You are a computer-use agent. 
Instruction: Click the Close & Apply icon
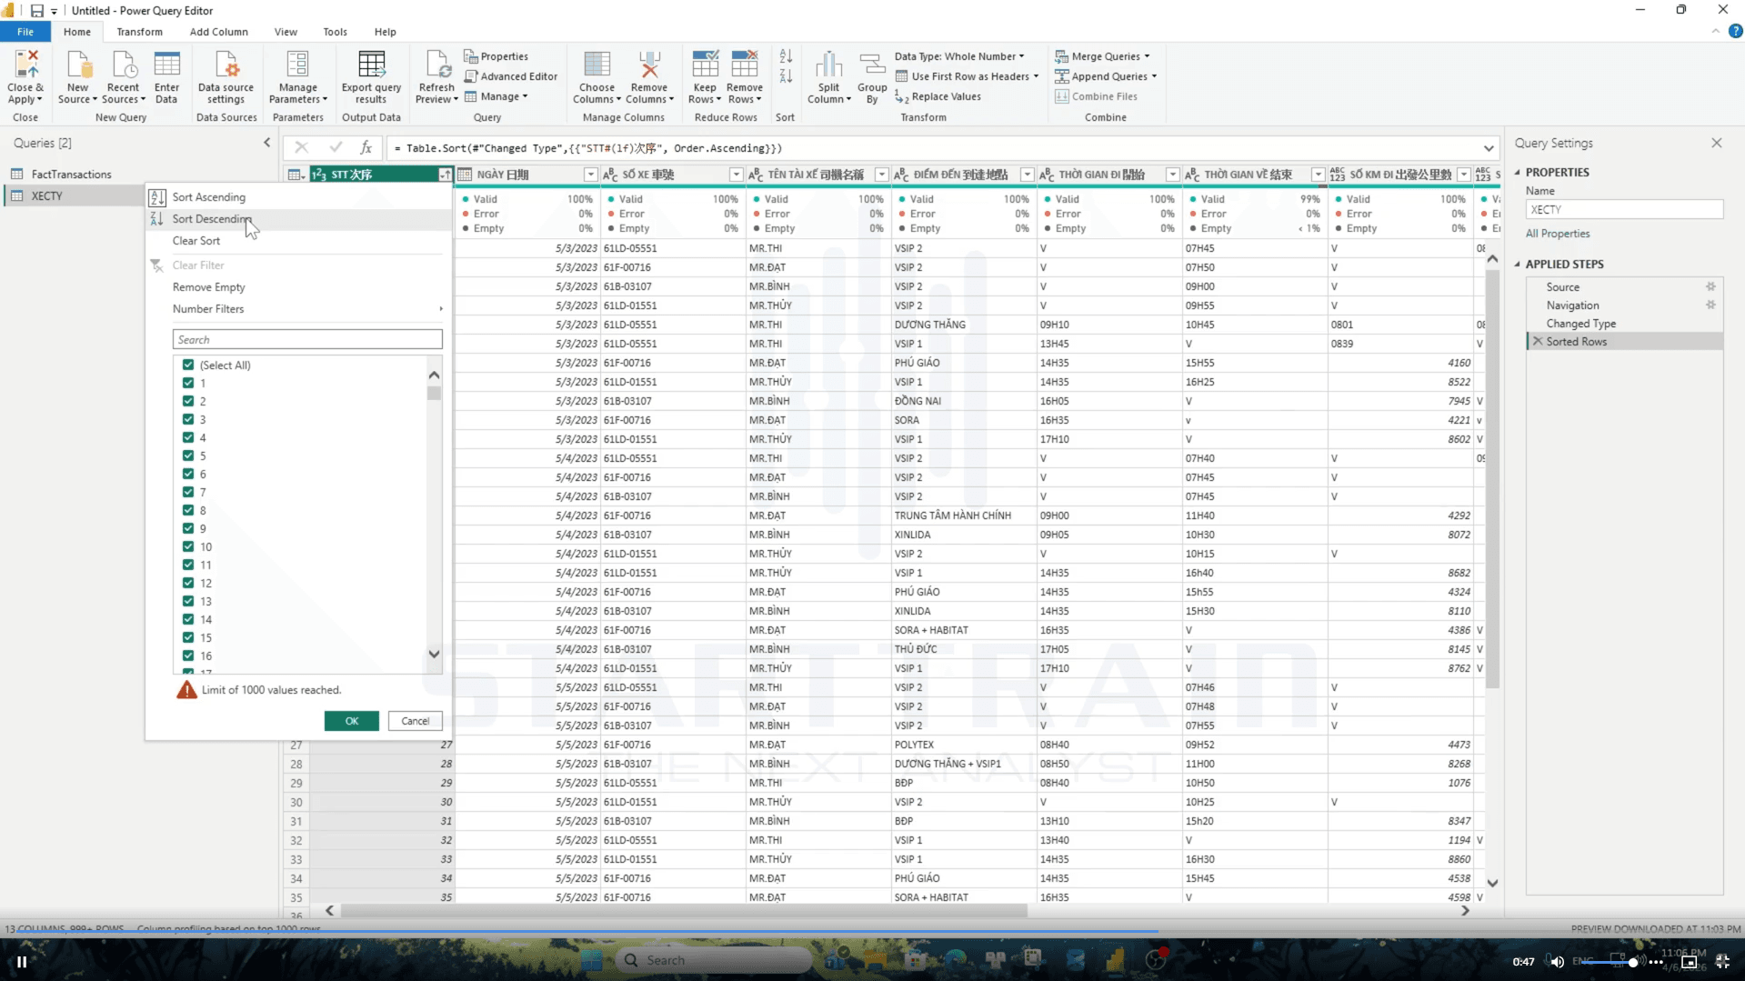point(25,65)
